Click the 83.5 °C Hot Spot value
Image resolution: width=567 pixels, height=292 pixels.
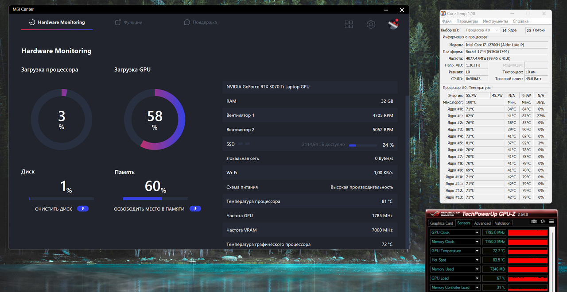[494, 260]
